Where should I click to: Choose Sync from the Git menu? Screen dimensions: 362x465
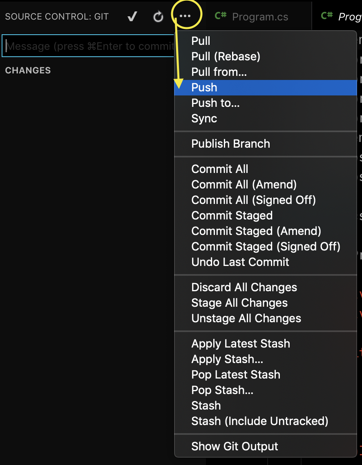coord(204,118)
